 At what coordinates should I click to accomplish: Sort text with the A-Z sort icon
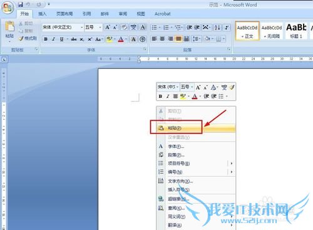point(217,28)
